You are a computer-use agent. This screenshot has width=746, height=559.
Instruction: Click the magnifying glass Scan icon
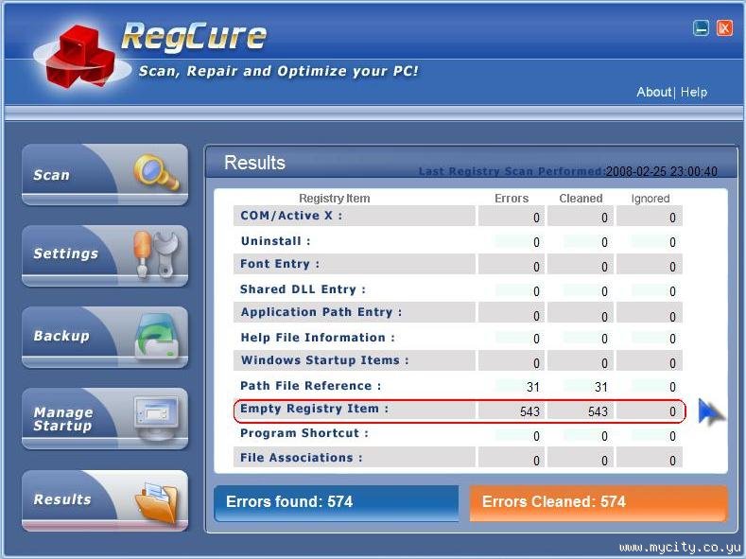157,172
